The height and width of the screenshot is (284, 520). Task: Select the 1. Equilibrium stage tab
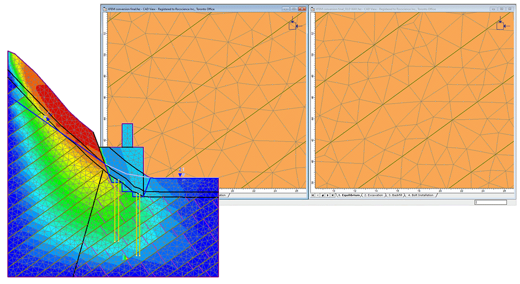pos(348,195)
